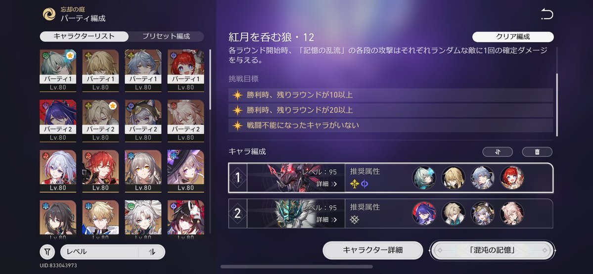Select the red-haired character in team 1 slot
The height and width of the screenshot is (274, 593).
click(x=512, y=178)
